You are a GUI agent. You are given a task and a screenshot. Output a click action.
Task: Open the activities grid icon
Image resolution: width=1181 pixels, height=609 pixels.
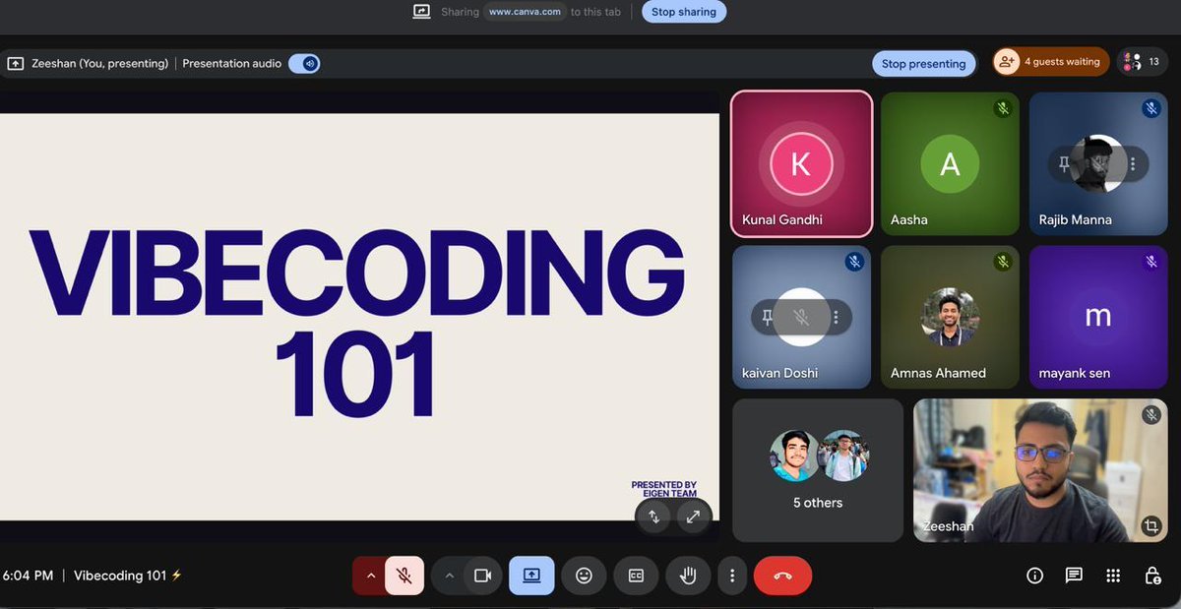pyautogui.click(x=1113, y=577)
